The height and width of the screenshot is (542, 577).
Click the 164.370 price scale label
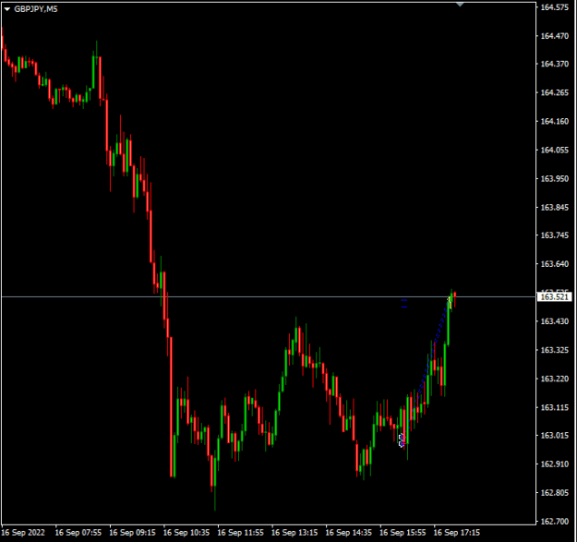point(554,64)
